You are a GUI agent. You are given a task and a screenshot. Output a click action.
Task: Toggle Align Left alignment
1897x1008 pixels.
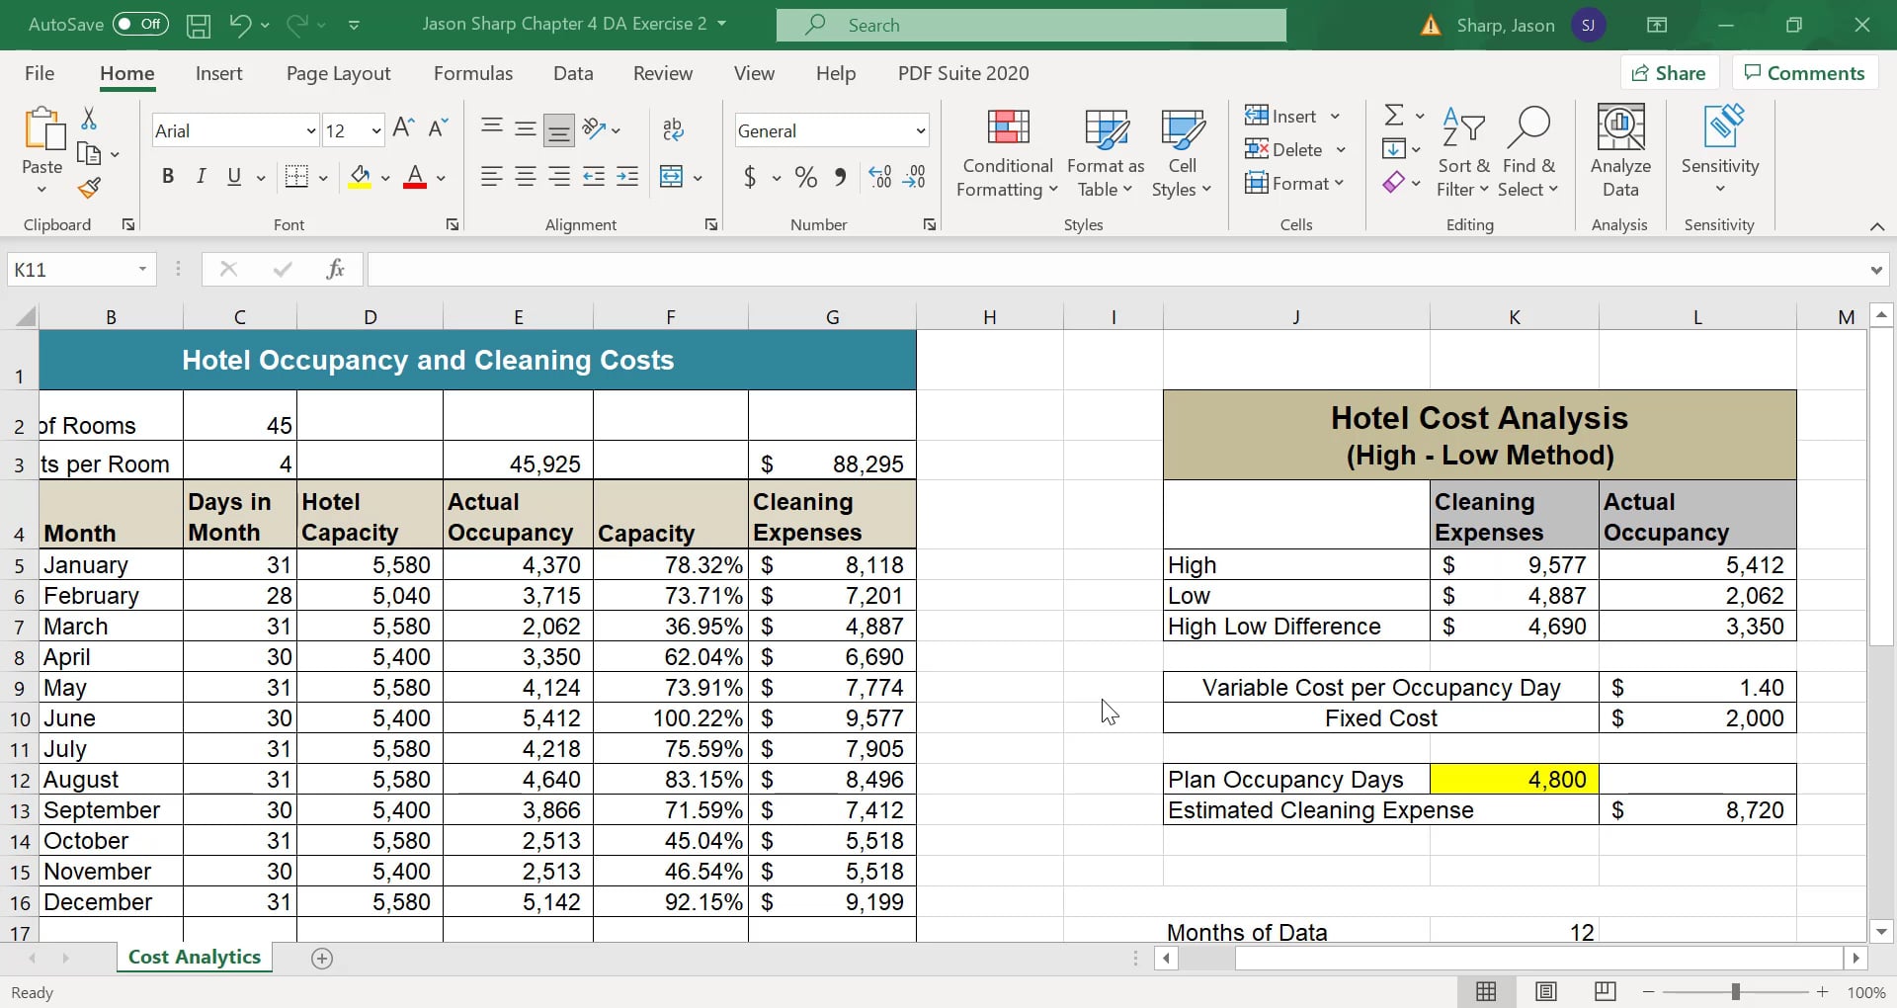(491, 177)
